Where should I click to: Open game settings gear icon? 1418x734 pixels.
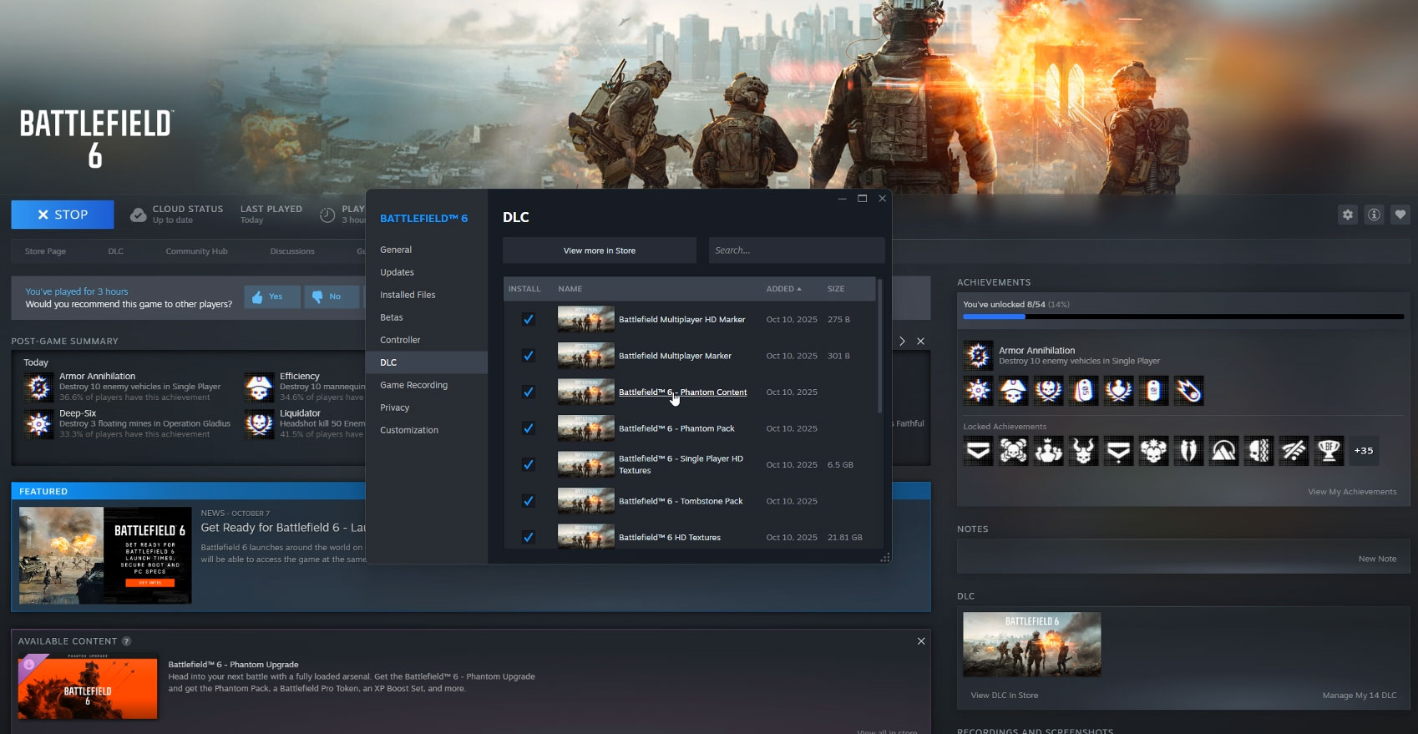[x=1347, y=215]
